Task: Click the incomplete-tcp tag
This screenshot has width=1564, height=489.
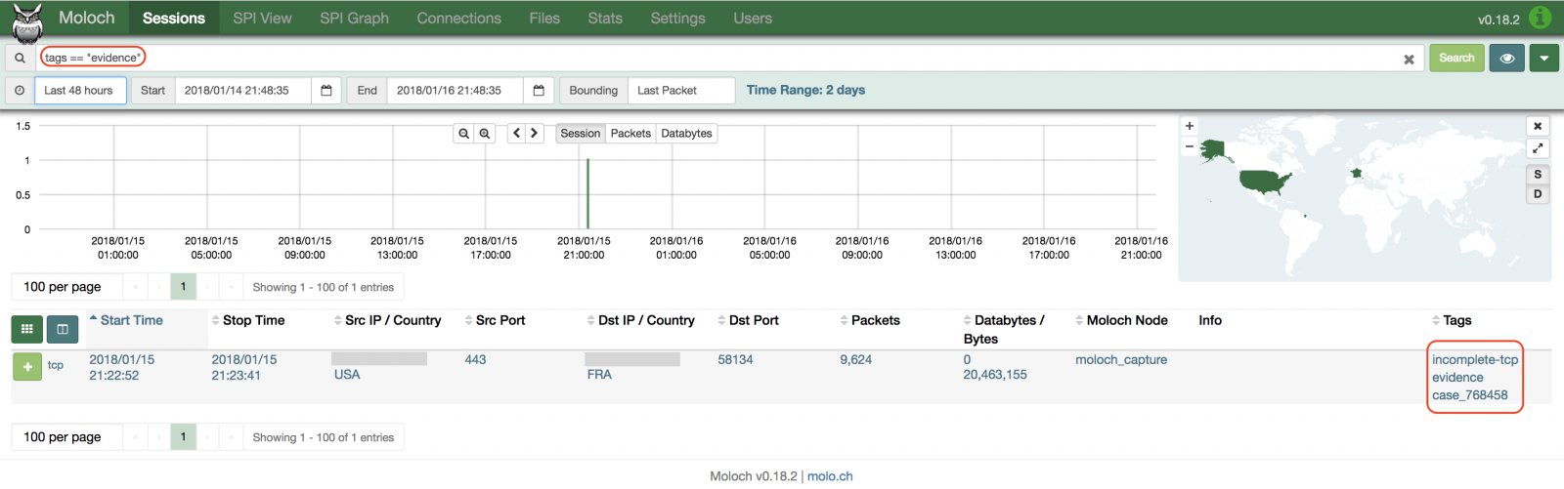Action: pyautogui.click(x=1475, y=359)
